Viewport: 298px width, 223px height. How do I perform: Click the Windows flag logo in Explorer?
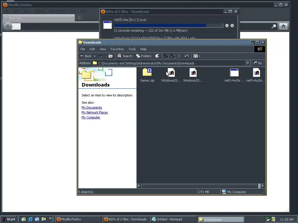pyautogui.click(x=259, y=49)
